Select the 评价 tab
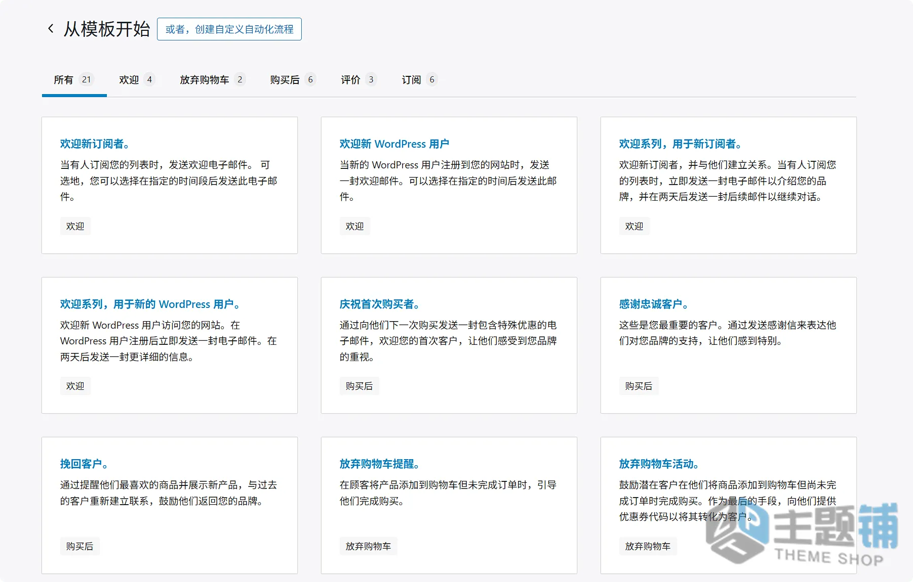 tap(359, 80)
